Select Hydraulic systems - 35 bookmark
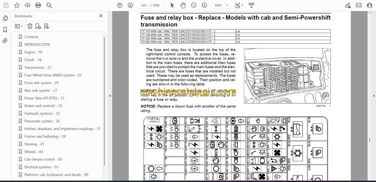Image resolution: width=376 pixels, height=182 pixels. click(x=42, y=113)
